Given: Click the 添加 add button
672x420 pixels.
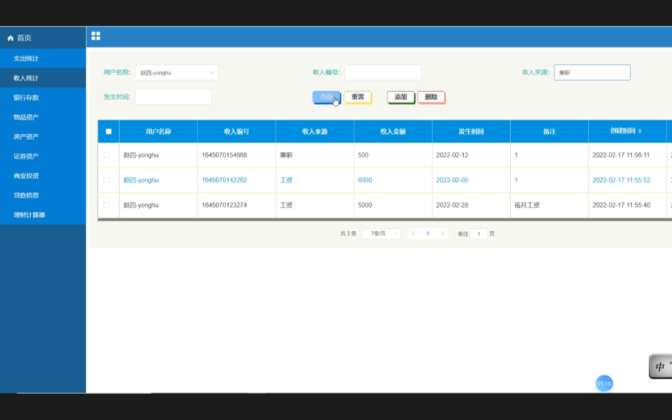Looking at the screenshot, I should (x=401, y=97).
